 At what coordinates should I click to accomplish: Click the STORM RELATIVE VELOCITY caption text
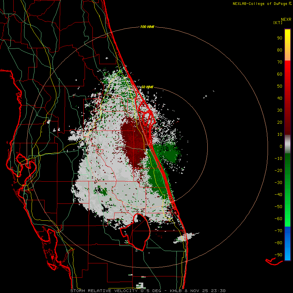point(104,291)
